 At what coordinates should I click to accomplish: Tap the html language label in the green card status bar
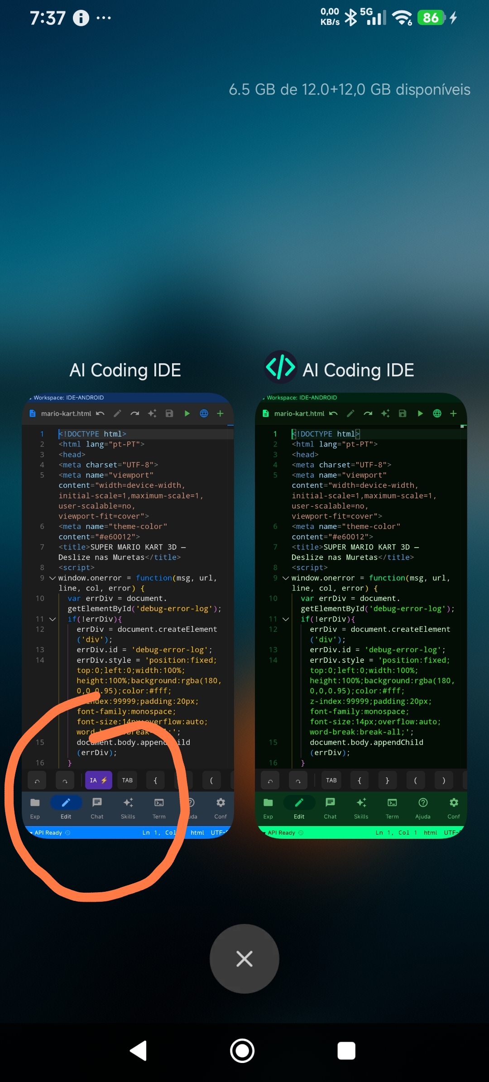[430, 832]
